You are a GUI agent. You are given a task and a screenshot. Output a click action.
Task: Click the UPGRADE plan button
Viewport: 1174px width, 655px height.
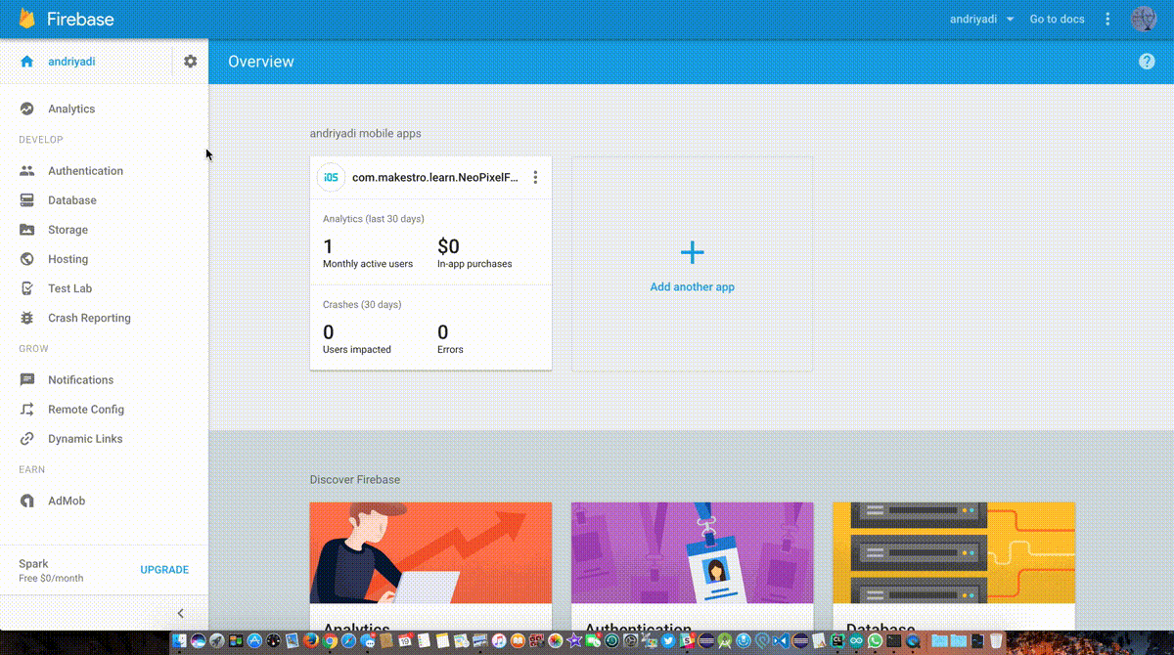[164, 570]
